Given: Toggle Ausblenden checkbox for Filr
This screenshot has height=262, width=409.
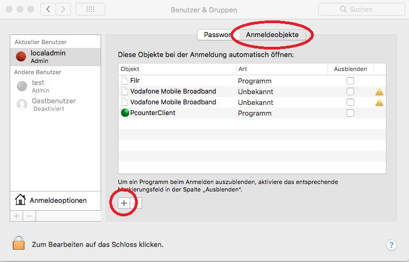Looking at the screenshot, I should [350, 81].
